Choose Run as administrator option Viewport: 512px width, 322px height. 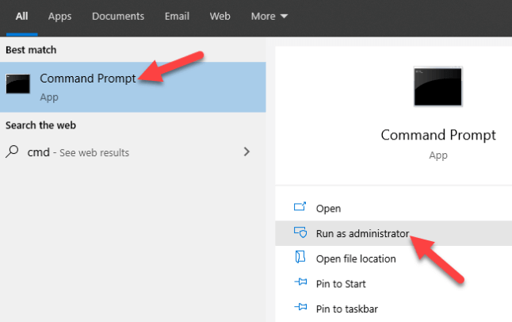click(x=362, y=233)
